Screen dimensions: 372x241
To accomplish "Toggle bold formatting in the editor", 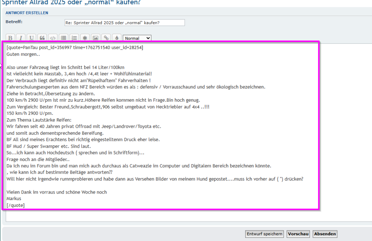I will [11, 38].
